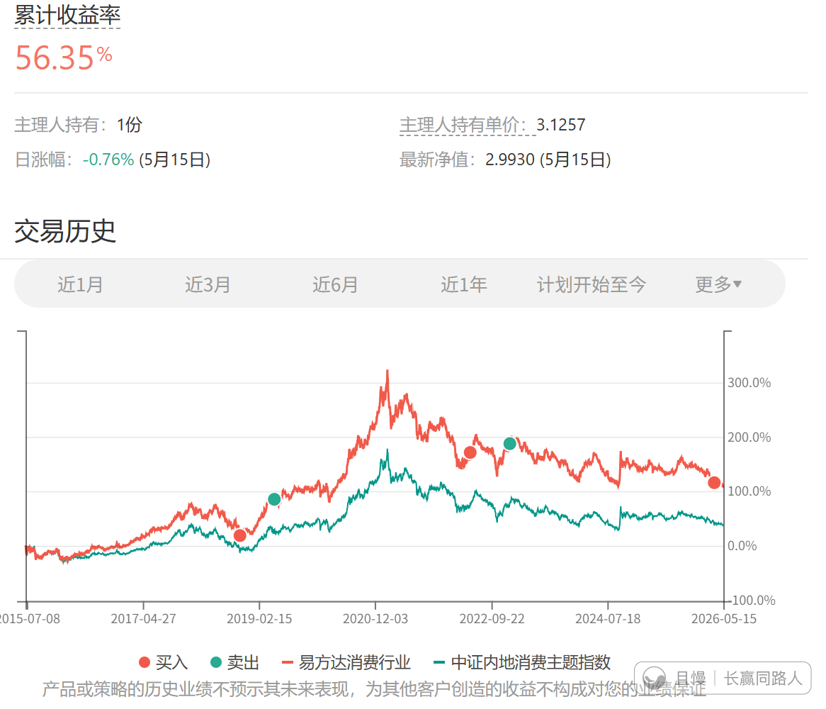
Task: Click the 200.0% axis label
Action: (749, 437)
